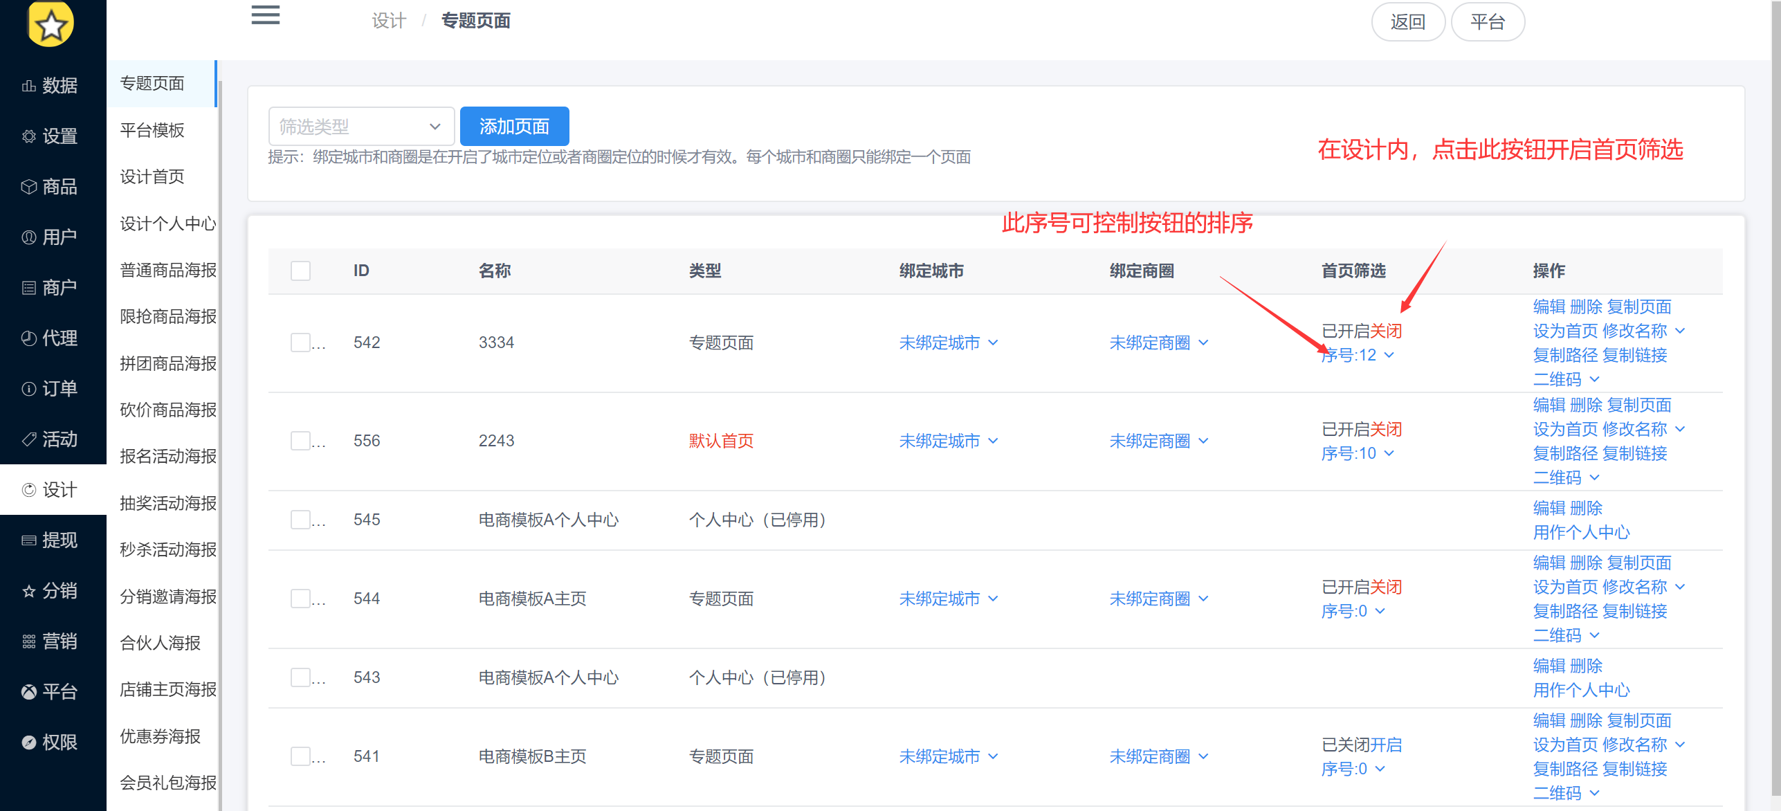Check the checkbox for row ID 556
The height and width of the screenshot is (811, 1781).
(300, 441)
